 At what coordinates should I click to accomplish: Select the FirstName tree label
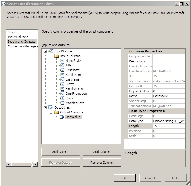point(73,70)
